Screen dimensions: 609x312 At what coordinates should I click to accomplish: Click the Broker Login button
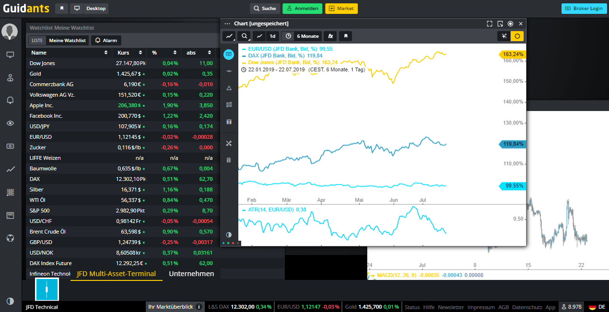click(x=584, y=8)
